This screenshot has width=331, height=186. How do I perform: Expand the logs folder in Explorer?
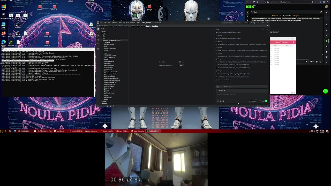[104, 38]
